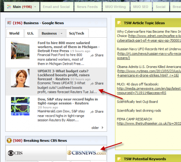Open Ford to hire 800 workers headline
Viewport: 181px width, 162px height.
68,47
